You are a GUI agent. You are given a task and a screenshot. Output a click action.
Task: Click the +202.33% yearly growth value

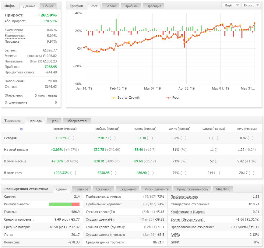click(x=61, y=173)
